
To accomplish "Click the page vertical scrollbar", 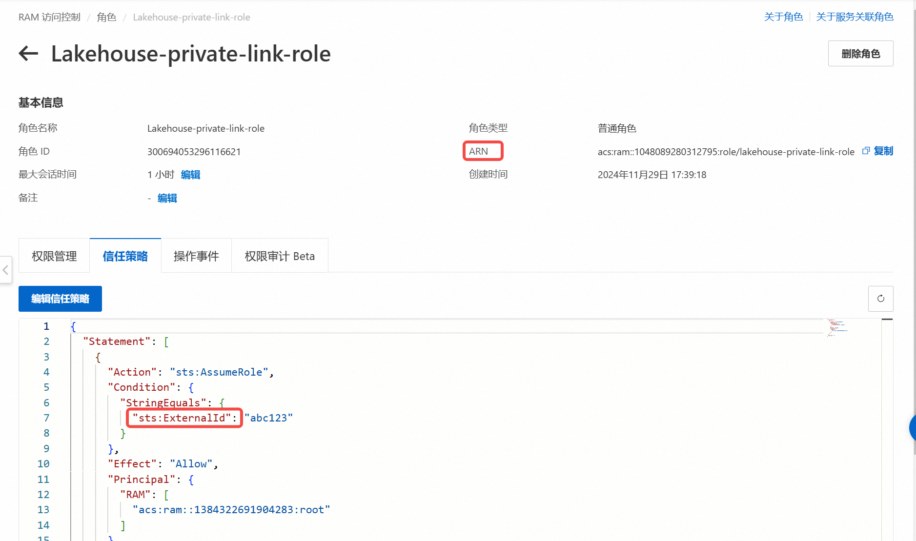I will pos(913,244).
